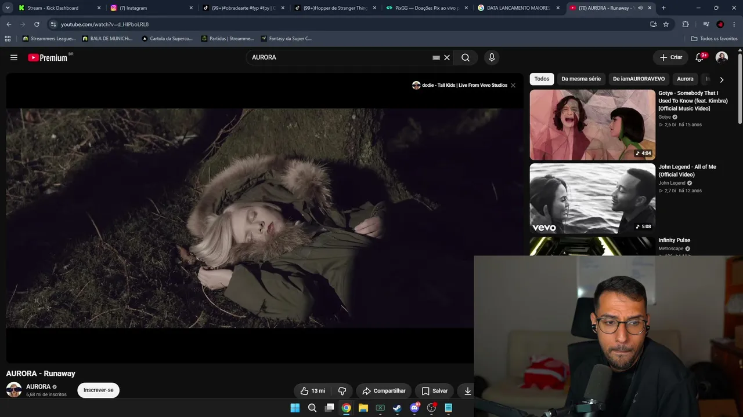Open Cartola da Superco bookmark
The width and height of the screenshot is (743, 417).
(x=167, y=39)
